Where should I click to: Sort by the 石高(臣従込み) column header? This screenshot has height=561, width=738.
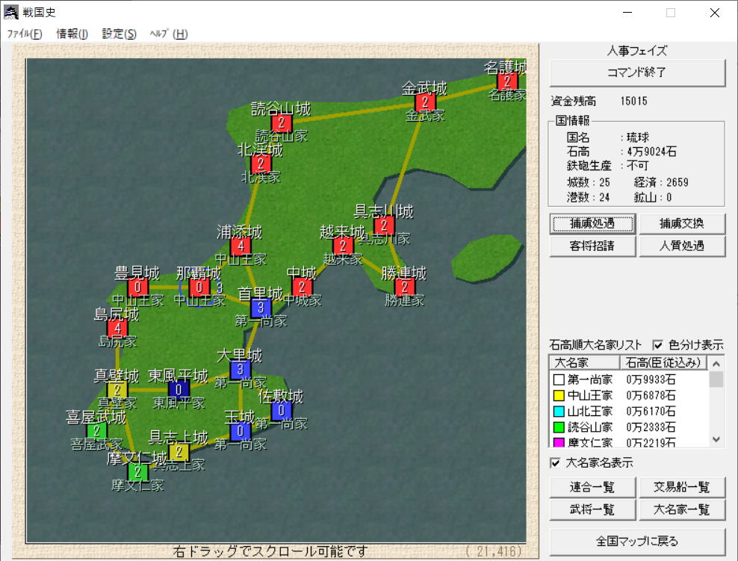(663, 362)
